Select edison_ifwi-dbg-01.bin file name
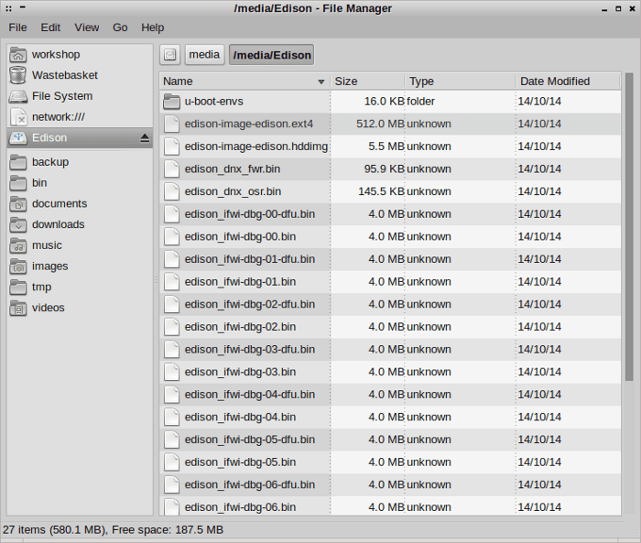641x543 pixels. click(x=240, y=282)
